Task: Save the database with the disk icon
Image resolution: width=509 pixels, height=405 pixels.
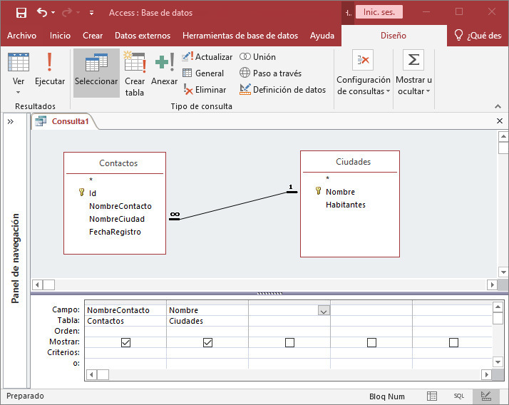Action: pos(21,13)
